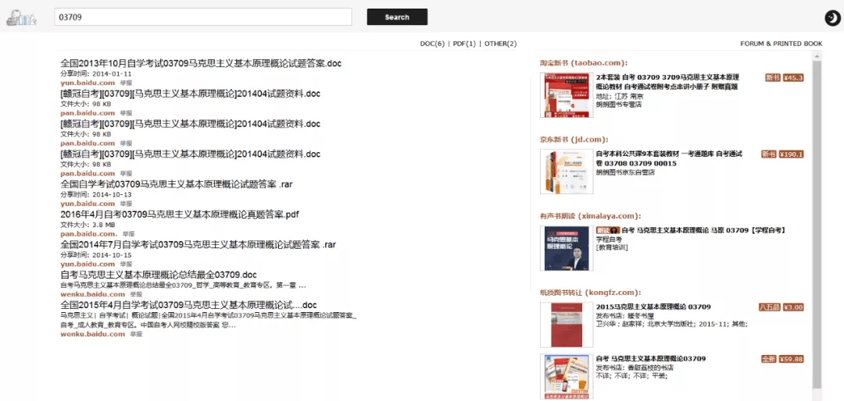Click yun.baidu.com under the 2014-10-13 .rar result
This screenshot has width=844, height=401.
click(88, 204)
